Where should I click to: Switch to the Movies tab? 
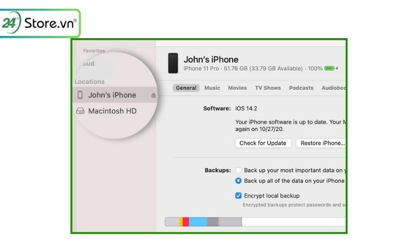pos(237,88)
